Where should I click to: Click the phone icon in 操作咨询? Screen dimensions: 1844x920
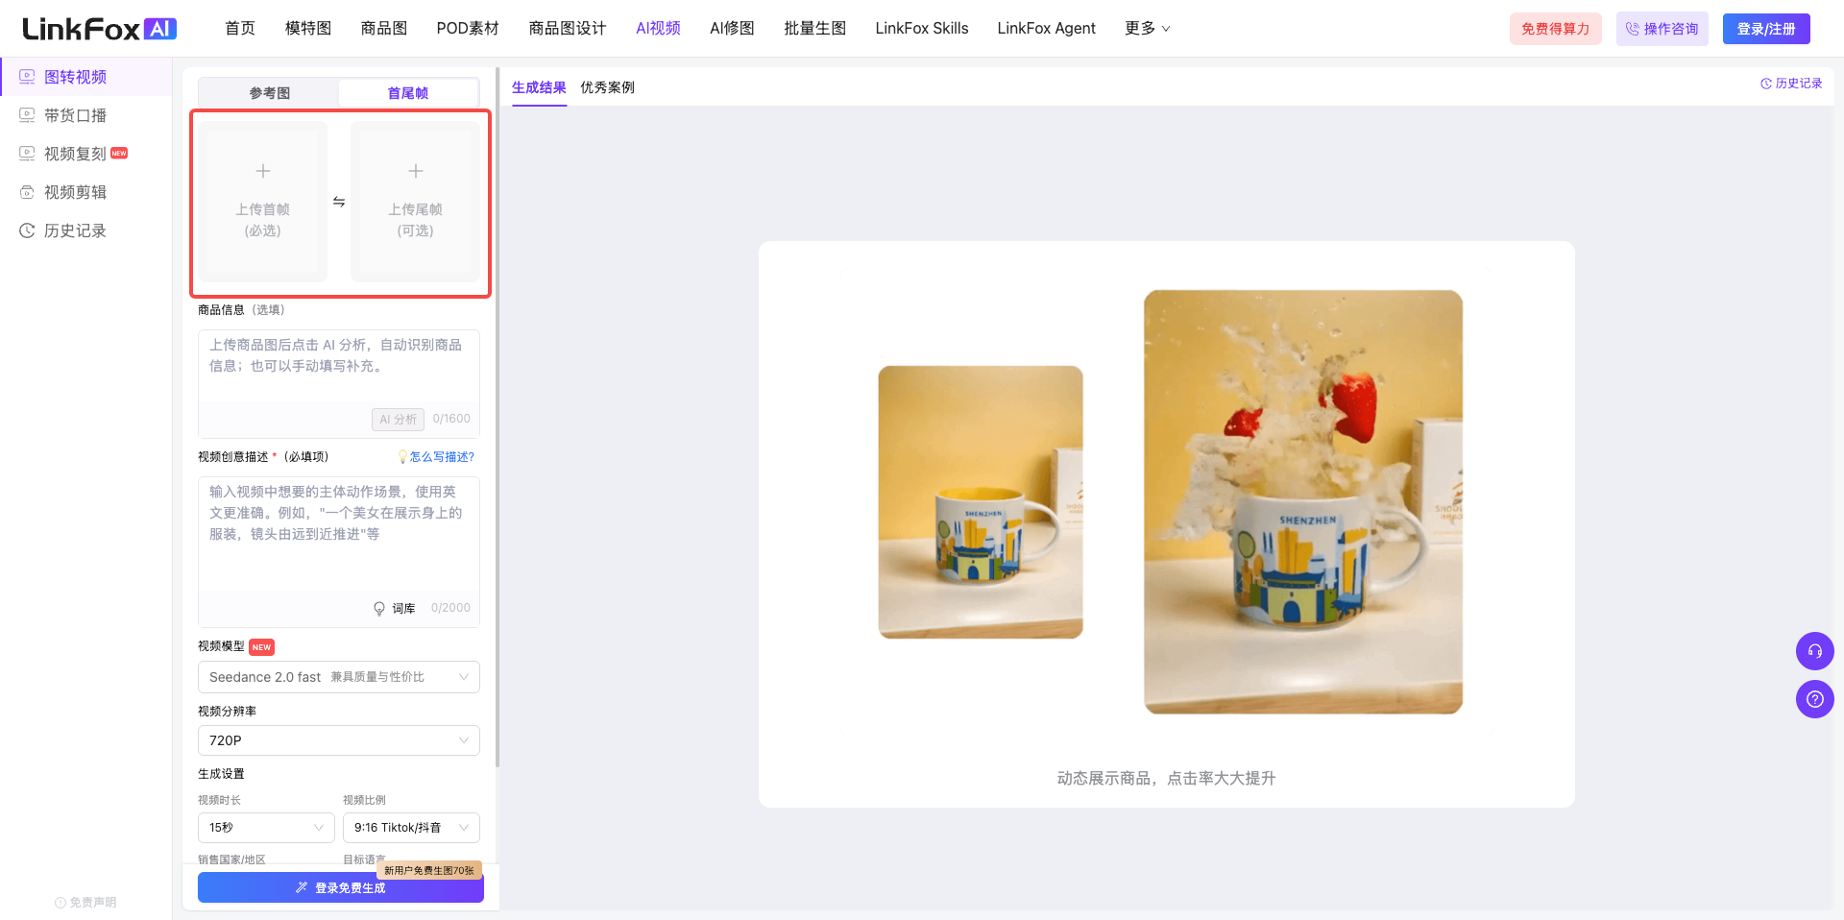pyautogui.click(x=1632, y=29)
